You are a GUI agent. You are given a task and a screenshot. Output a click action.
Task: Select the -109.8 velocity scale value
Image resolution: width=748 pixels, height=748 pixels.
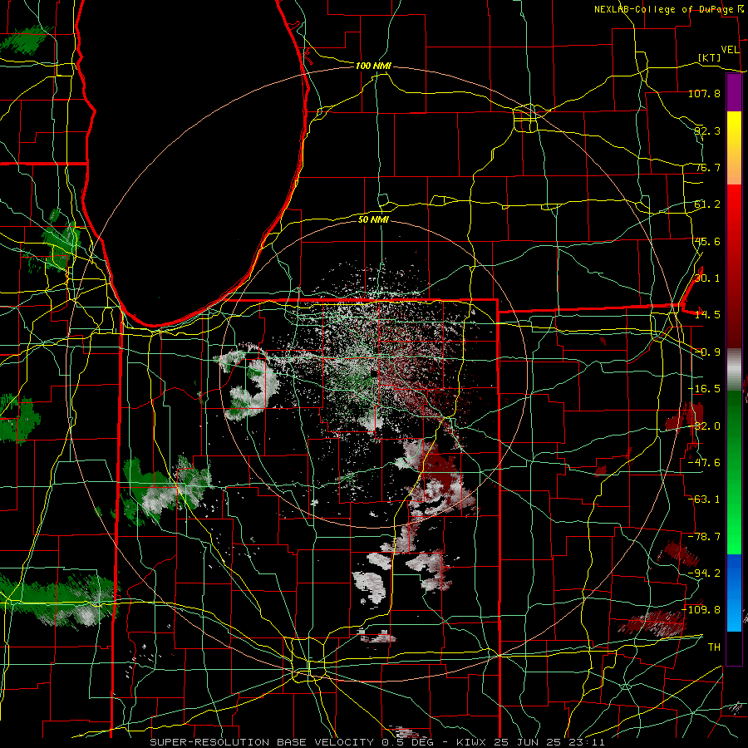pyautogui.click(x=701, y=610)
